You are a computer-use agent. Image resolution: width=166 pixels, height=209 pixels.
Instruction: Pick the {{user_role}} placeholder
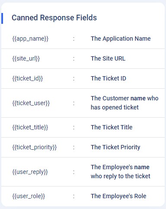coord(29,196)
